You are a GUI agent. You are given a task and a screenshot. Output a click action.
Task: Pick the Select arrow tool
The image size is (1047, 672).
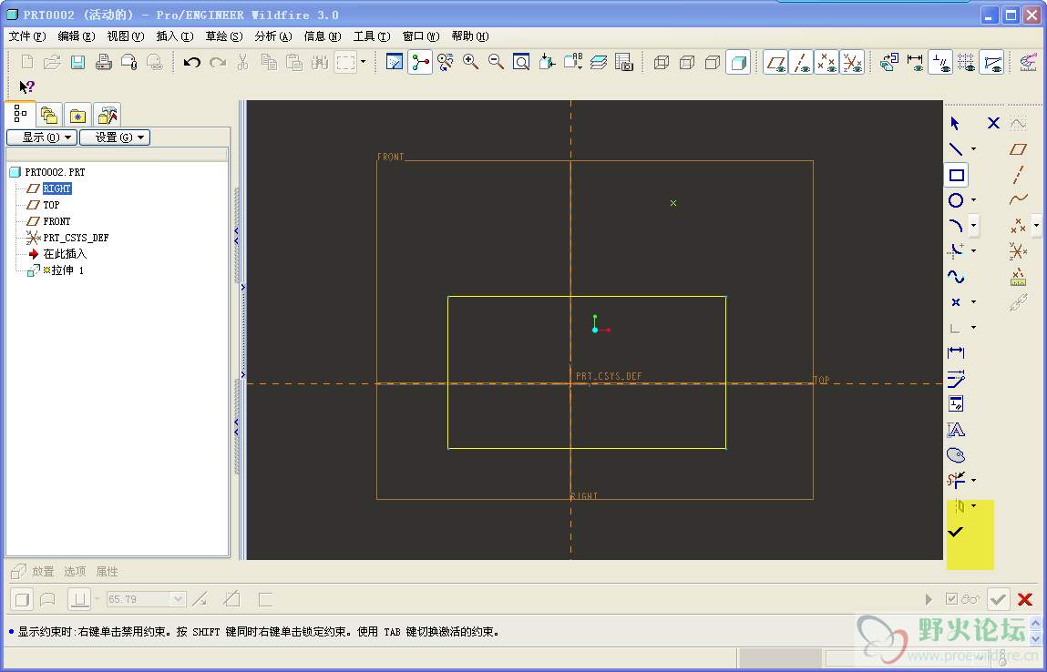click(x=955, y=124)
